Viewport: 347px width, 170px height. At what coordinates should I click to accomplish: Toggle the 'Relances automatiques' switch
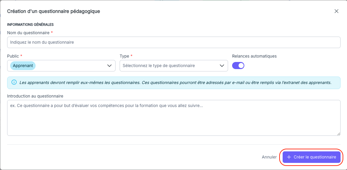(238, 66)
